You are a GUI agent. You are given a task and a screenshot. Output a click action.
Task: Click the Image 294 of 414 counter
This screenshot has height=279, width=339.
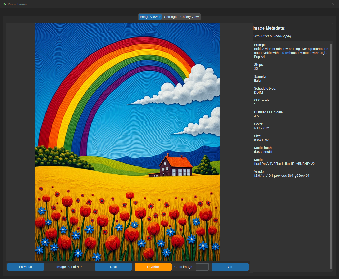click(69, 267)
